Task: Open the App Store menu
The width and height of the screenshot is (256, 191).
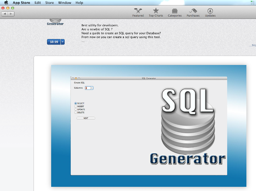Action: tap(21, 3)
